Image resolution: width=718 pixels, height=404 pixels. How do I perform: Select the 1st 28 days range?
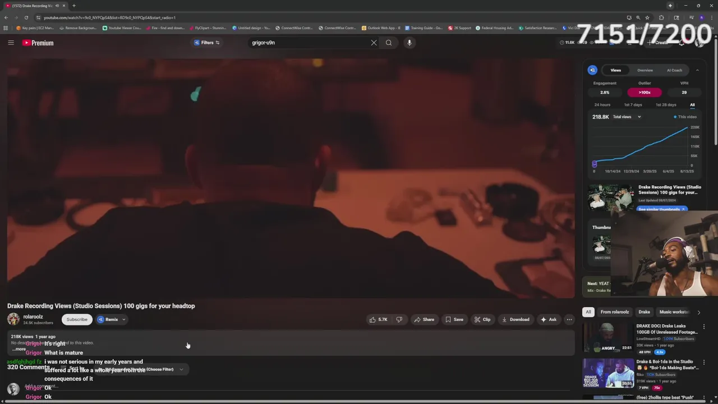click(666, 105)
